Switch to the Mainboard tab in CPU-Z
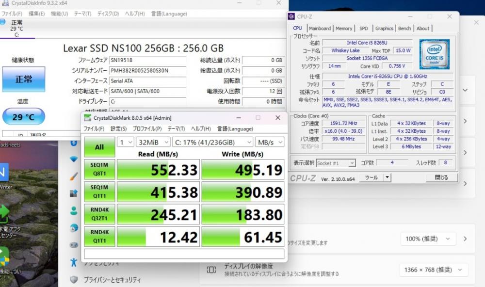Image resolution: width=485 pixels, height=287 pixels. [320, 28]
